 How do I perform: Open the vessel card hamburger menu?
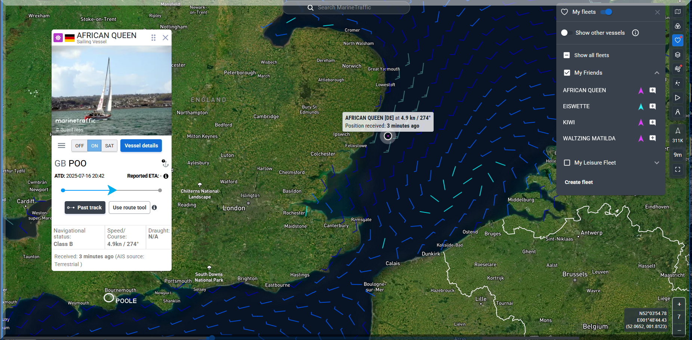(x=62, y=146)
